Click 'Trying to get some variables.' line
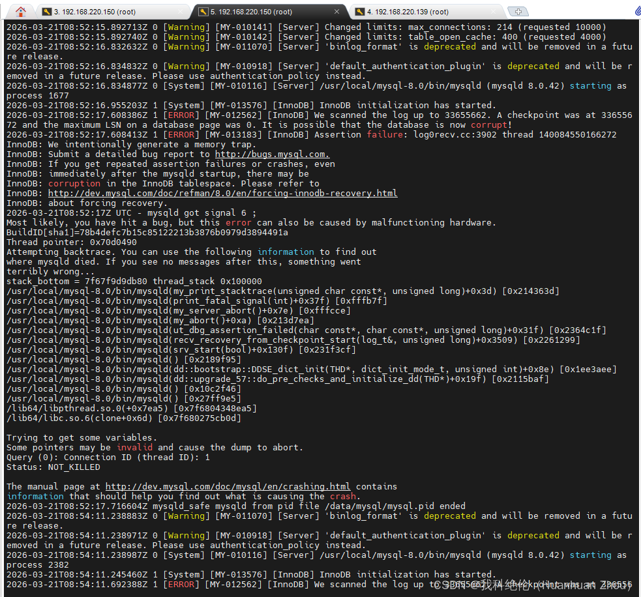 pos(82,438)
